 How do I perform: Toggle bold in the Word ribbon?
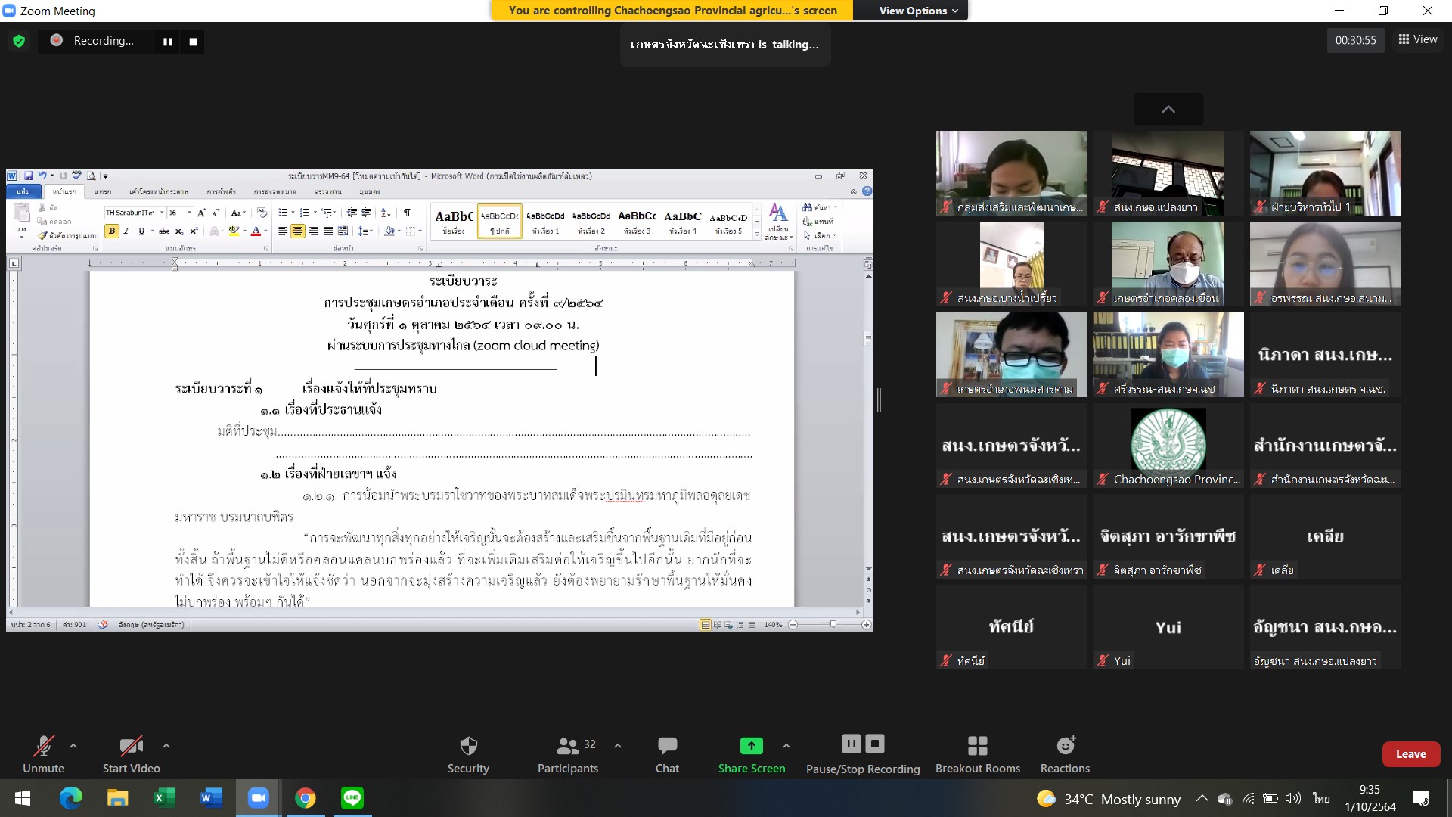(x=112, y=231)
